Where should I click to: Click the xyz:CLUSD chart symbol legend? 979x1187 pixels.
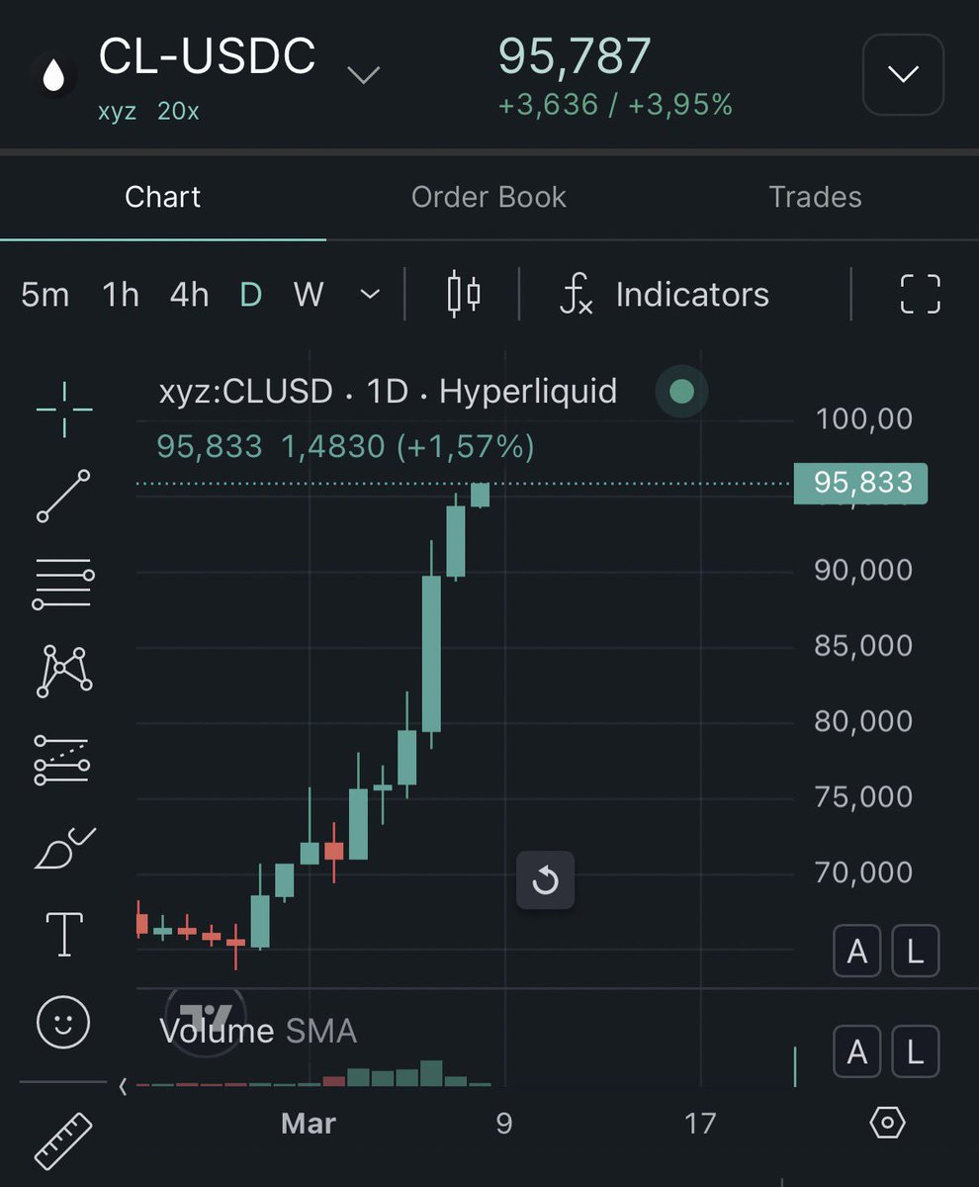[388, 392]
